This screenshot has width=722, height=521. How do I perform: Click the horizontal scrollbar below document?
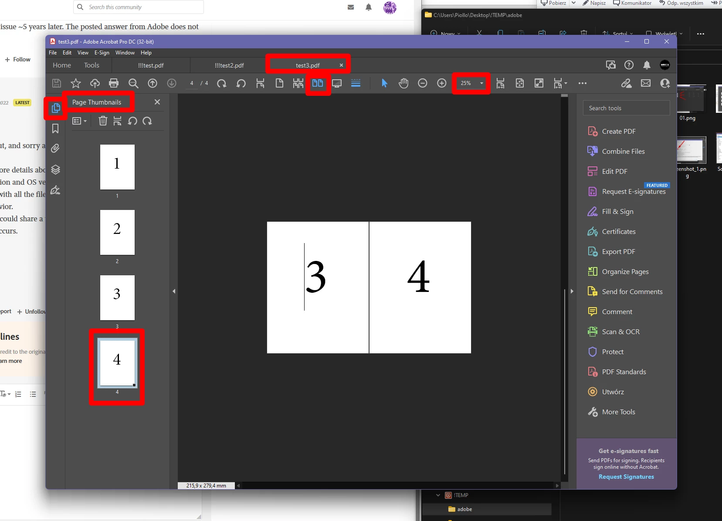click(x=398, y=485)
